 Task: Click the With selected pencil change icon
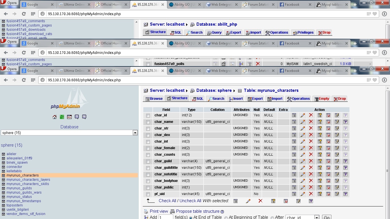248,201
